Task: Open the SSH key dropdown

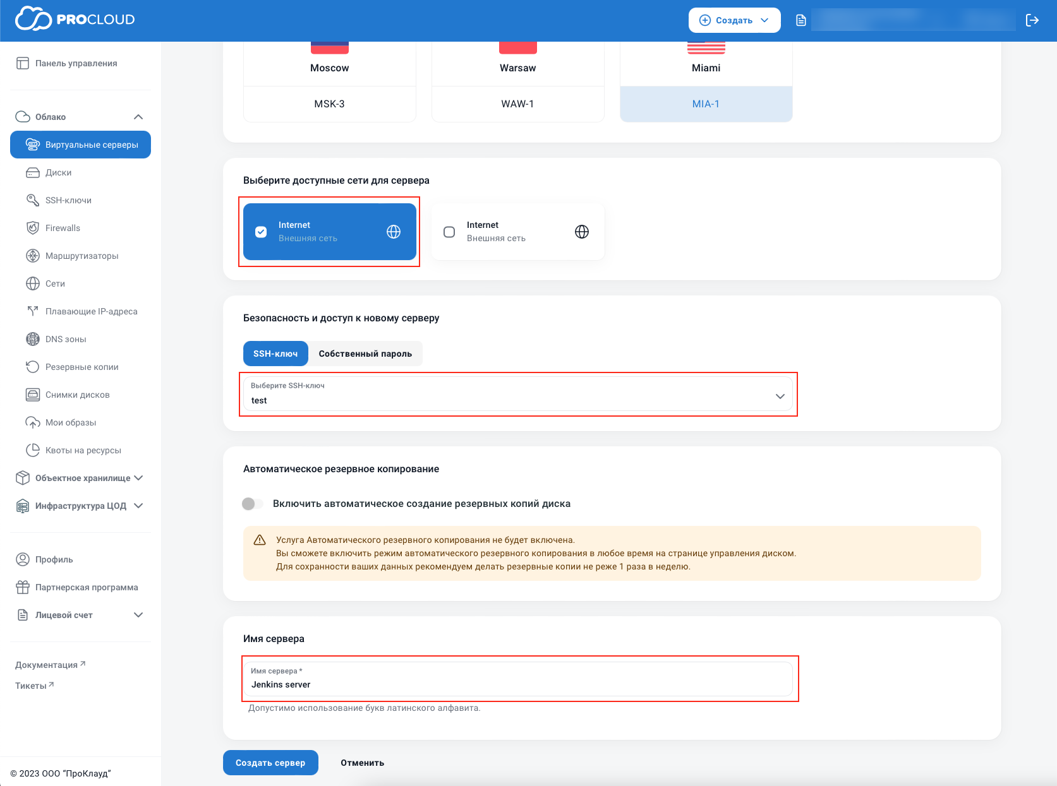Action: pyautogui.click(x=779, y=395)
